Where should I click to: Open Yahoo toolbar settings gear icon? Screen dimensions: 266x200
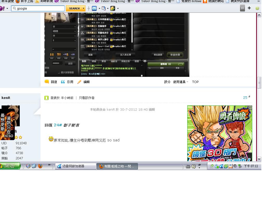point(257,8)
